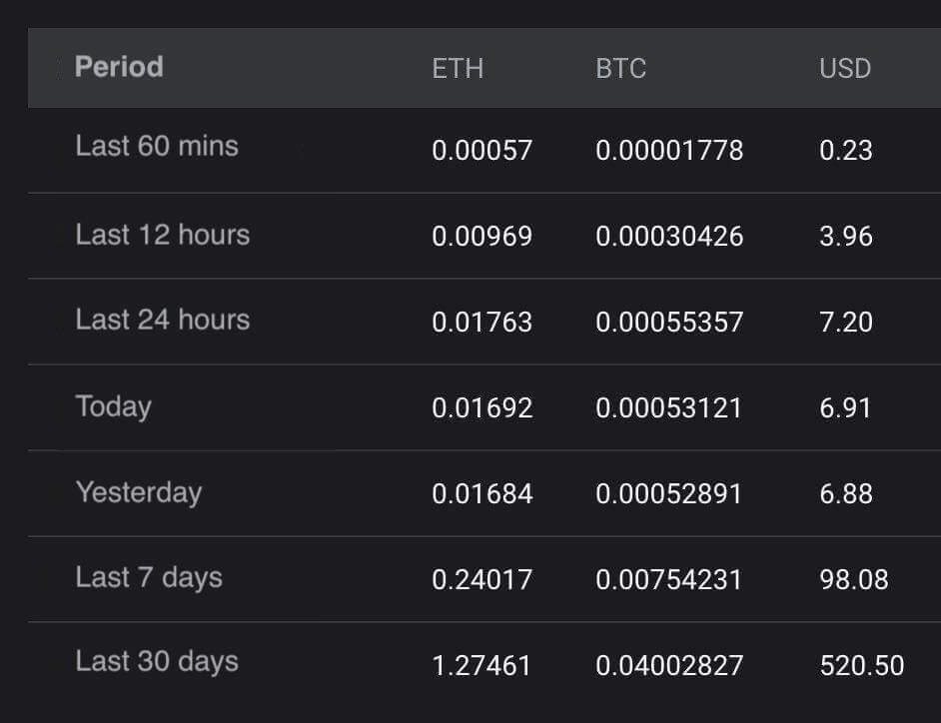The height and width of the screenshot is (723, 941).
Task: Click the BTC column header
Action: [621, 69]
